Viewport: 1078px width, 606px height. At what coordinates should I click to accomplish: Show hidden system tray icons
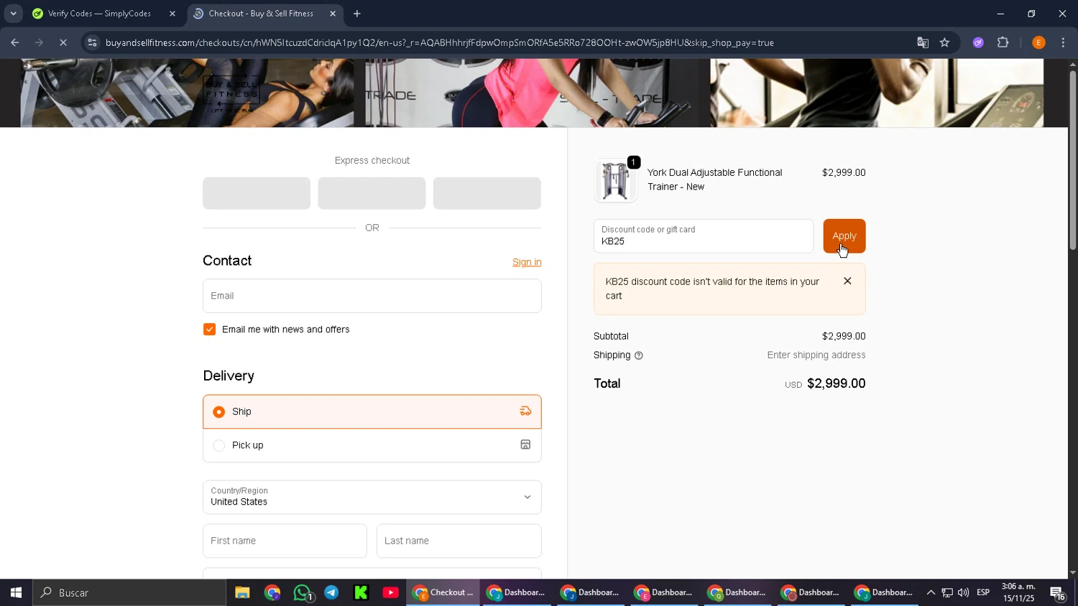931,592
